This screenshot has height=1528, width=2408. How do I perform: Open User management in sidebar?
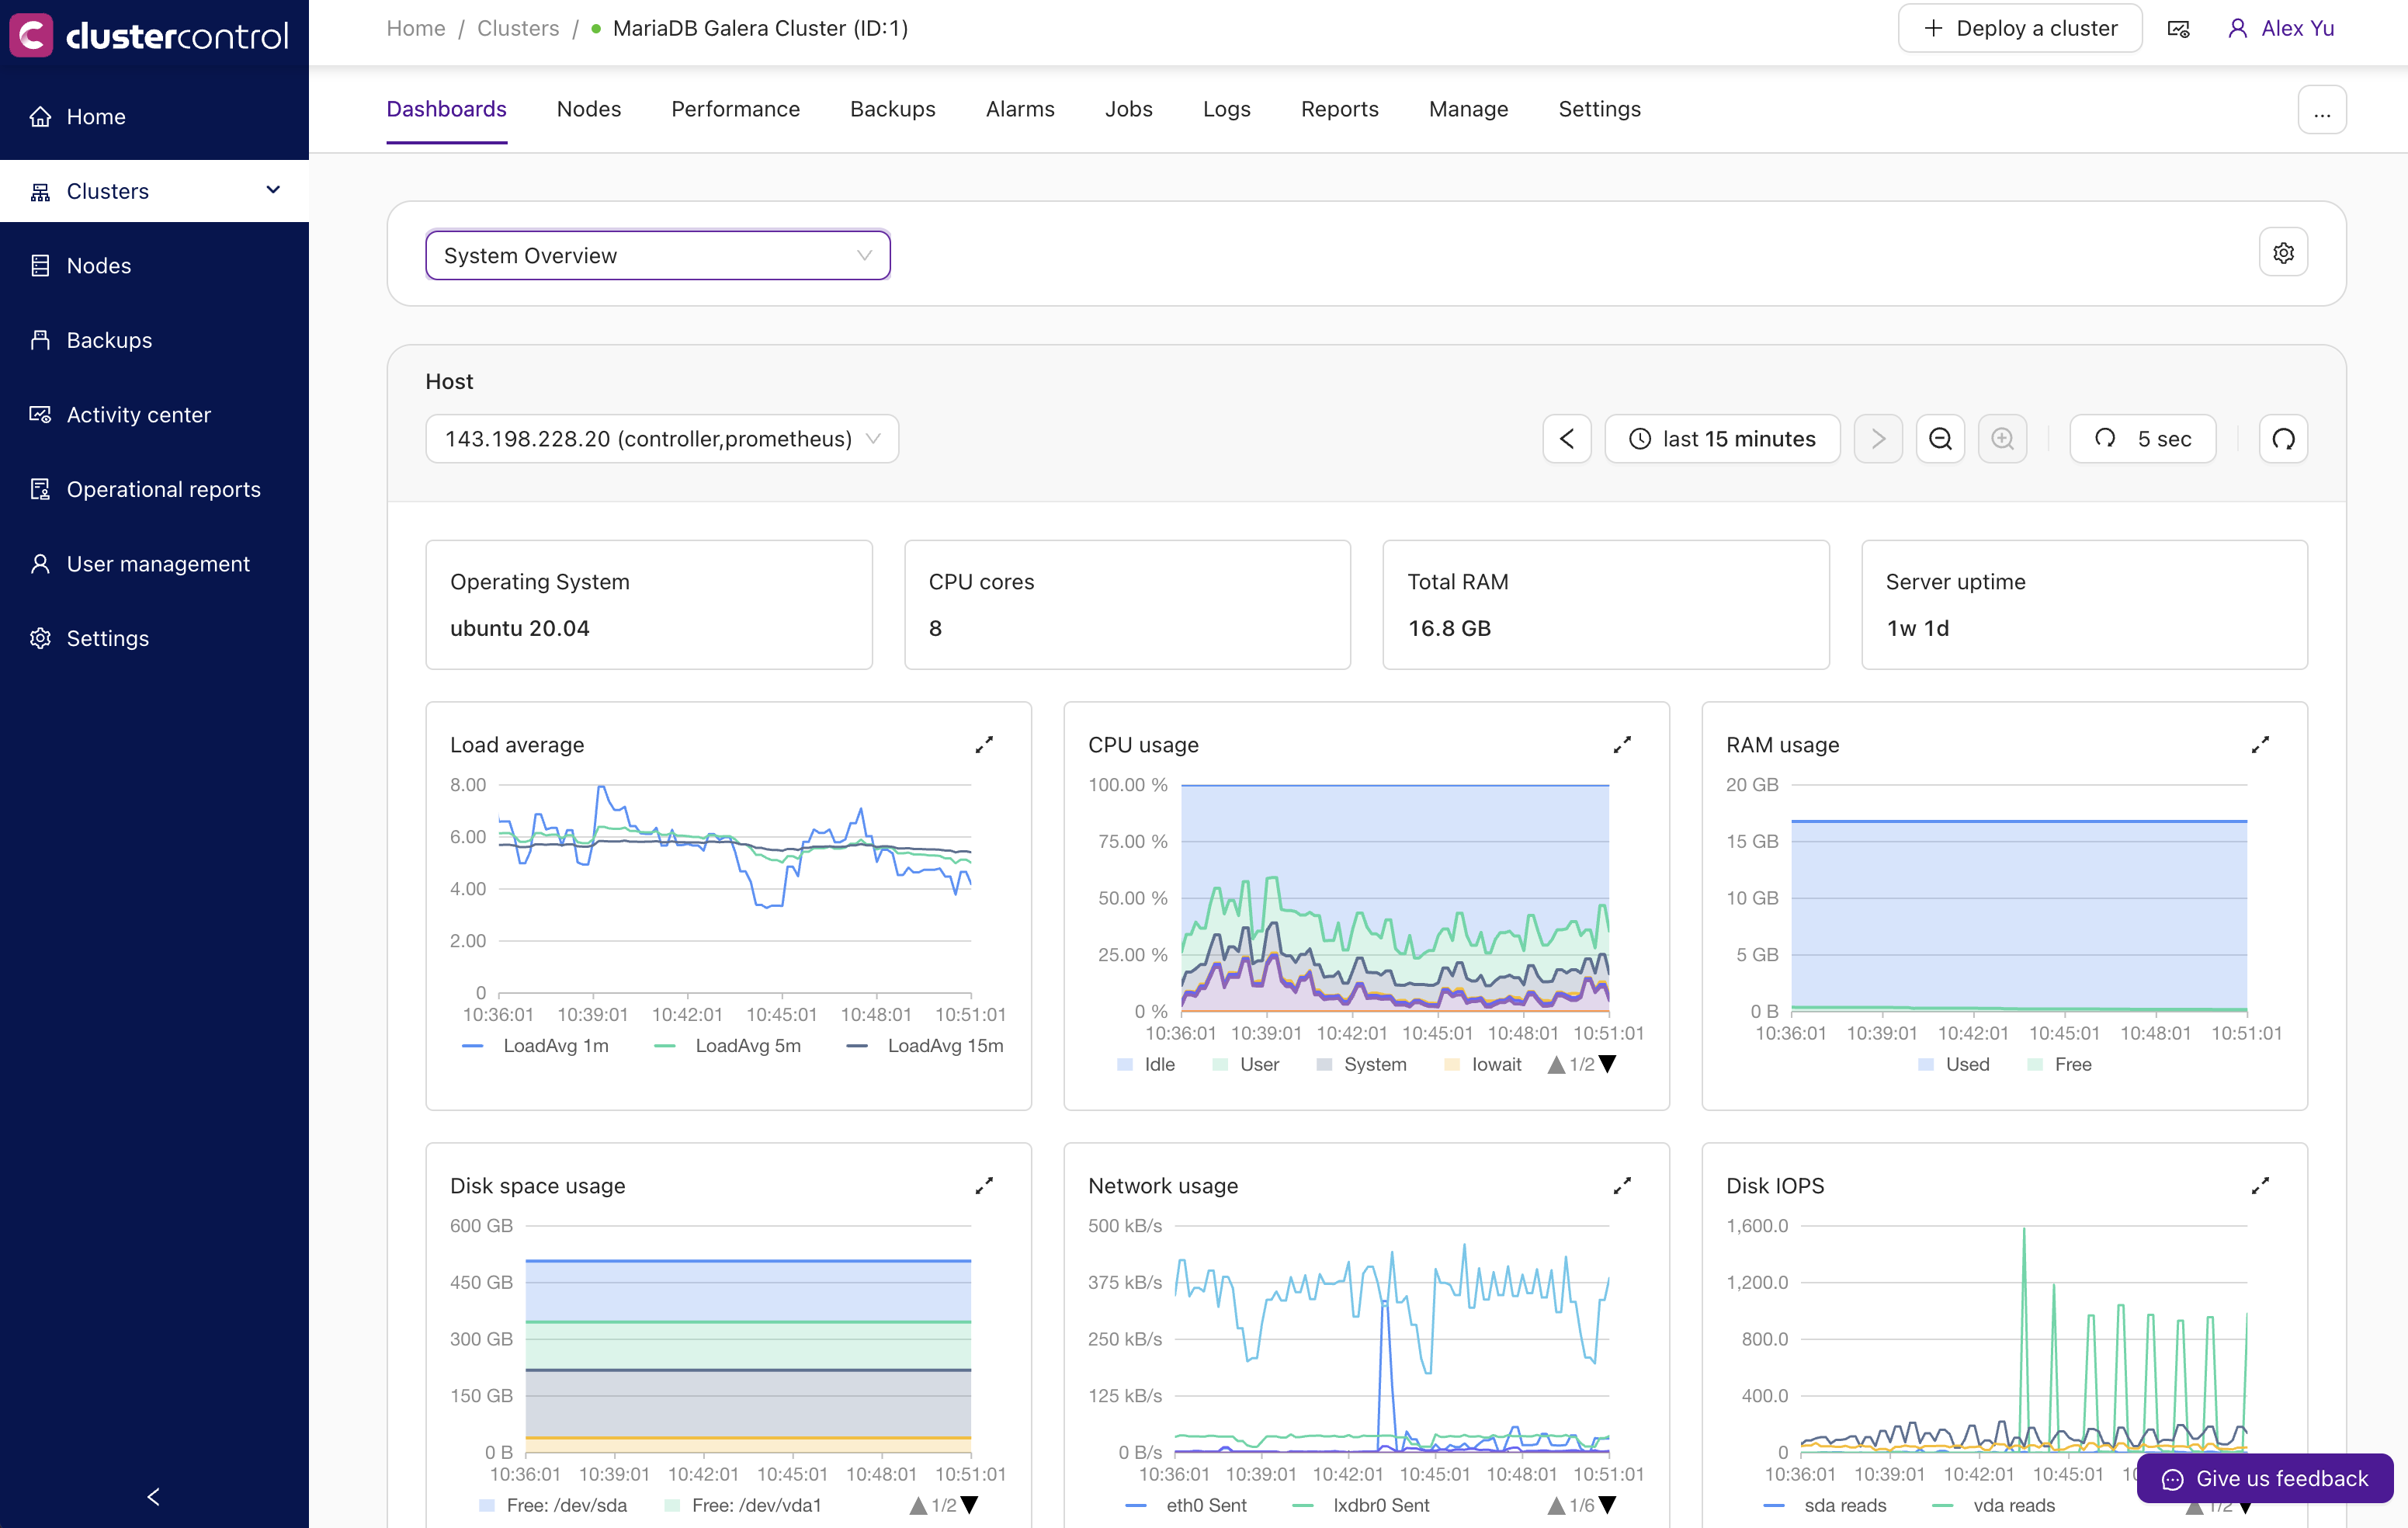tap(154, 564)
